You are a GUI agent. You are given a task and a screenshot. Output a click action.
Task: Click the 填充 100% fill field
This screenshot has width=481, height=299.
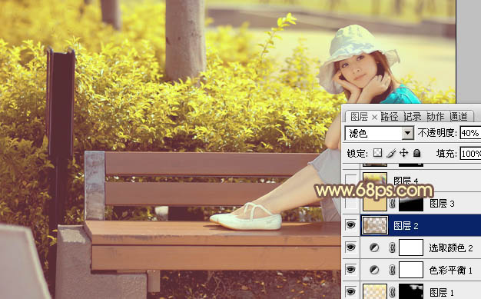click(x=470, y=153)
